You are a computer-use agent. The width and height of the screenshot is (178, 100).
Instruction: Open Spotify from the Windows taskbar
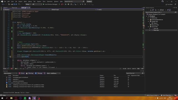coord(25,98)
